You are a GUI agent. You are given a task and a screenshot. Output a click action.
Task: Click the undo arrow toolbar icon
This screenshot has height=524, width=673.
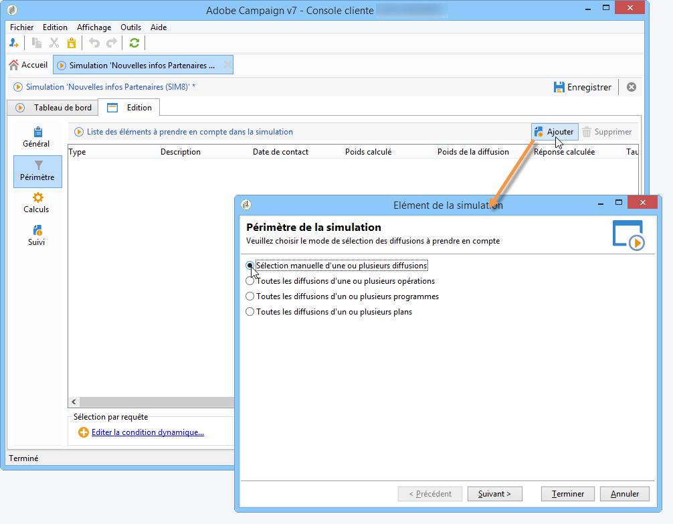[94, 43]
